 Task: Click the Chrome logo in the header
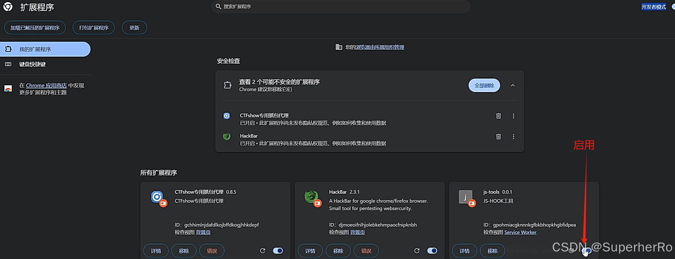click(x=8, y=7)
